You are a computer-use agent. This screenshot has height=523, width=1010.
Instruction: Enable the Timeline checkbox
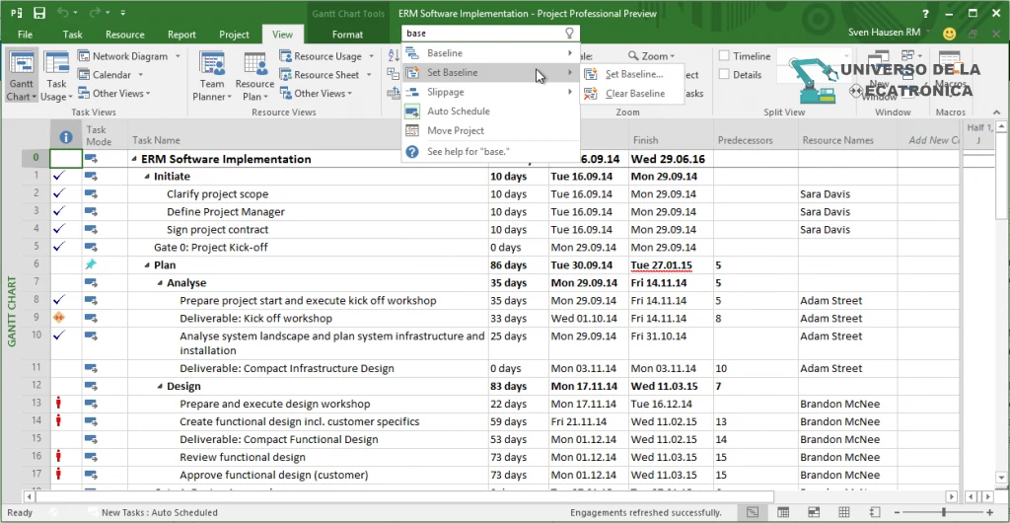[724, 56]
